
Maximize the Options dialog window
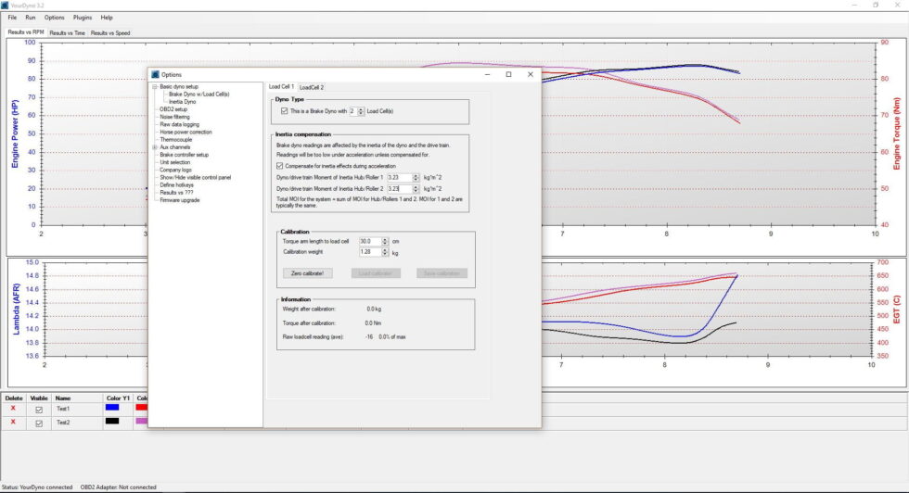[x=508, y=74]
